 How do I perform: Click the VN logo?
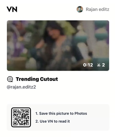pos(12,9)
